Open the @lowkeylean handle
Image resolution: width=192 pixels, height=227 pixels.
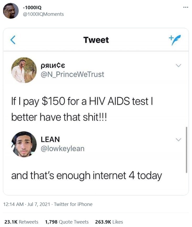(x=63, y=149)
